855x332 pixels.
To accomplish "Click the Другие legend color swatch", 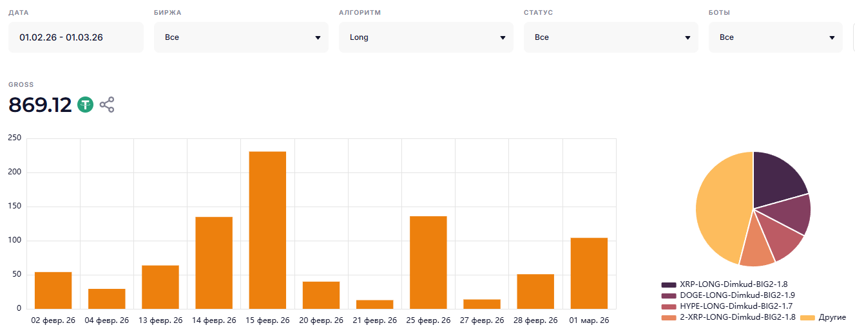I will 807,318.
